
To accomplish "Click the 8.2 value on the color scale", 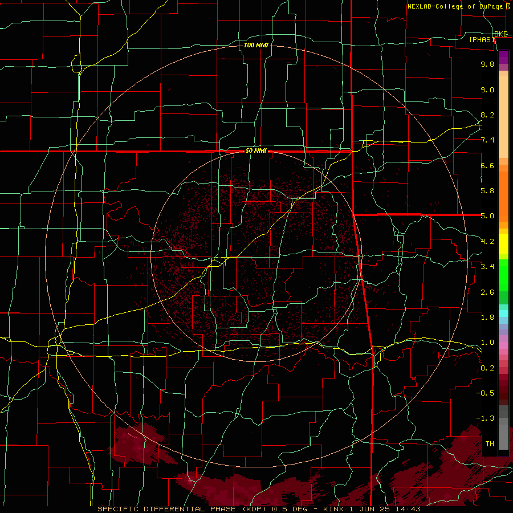I will [x=487, y=115].
